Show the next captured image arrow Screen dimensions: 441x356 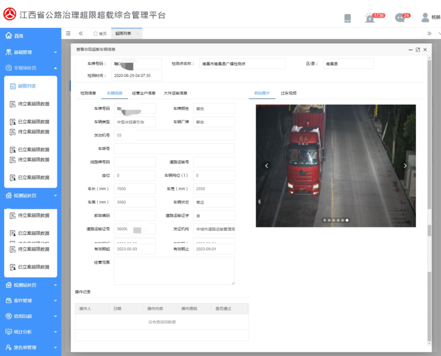click(405, 166)
